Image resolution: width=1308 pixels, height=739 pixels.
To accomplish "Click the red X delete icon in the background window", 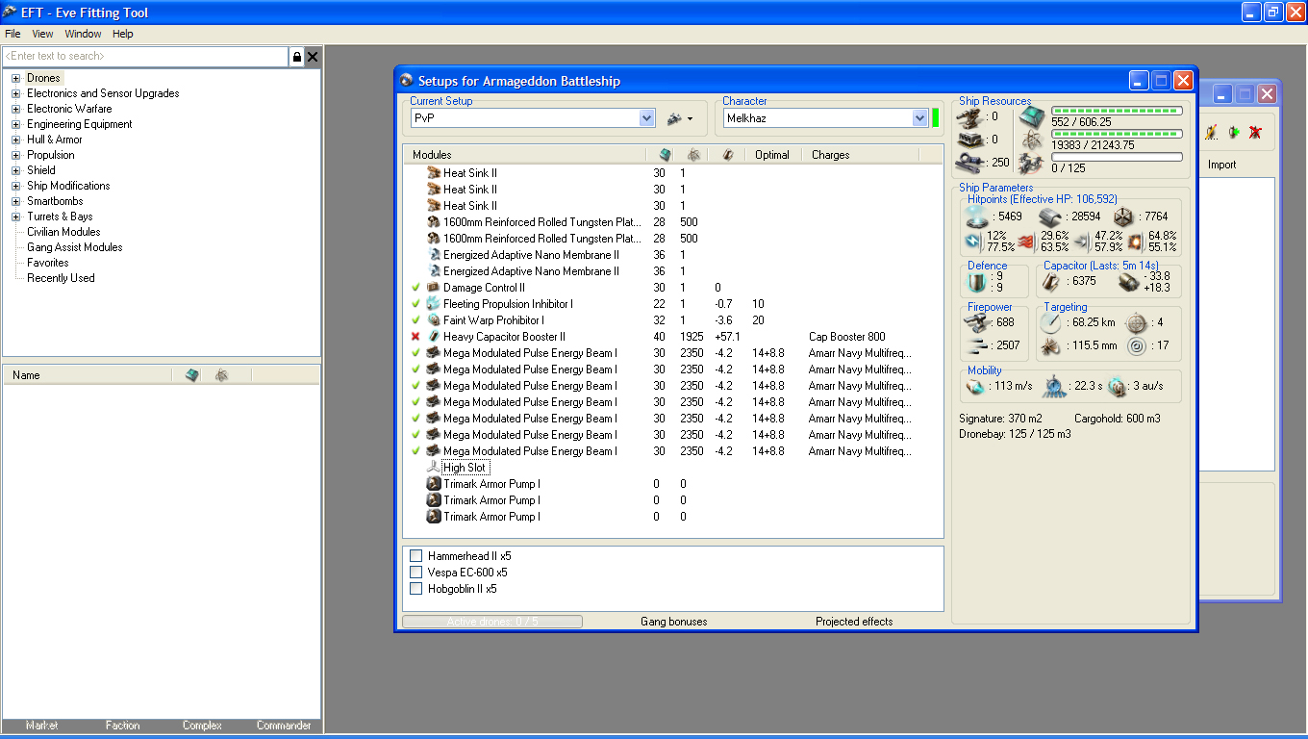I will pos(1255,132).
